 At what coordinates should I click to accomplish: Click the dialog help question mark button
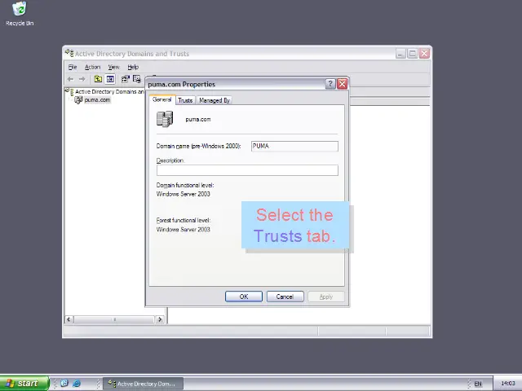point(330,84)
